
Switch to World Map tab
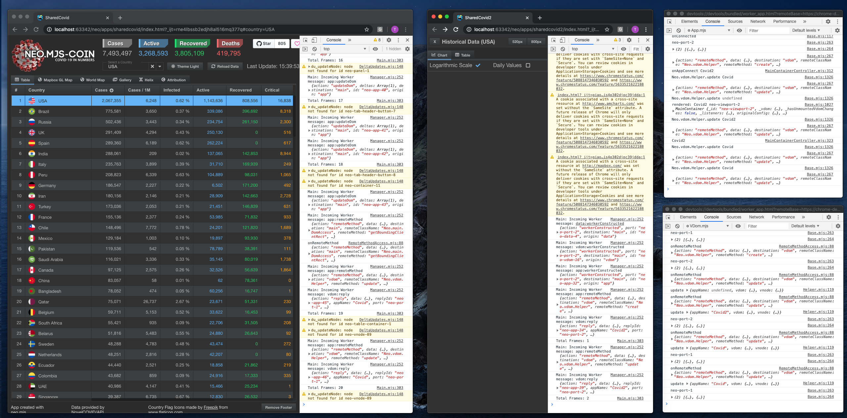click(x=92, y=80)
